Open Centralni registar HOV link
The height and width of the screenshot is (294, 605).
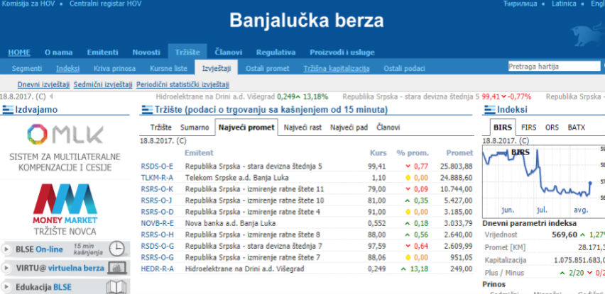[x=105, y=4]
